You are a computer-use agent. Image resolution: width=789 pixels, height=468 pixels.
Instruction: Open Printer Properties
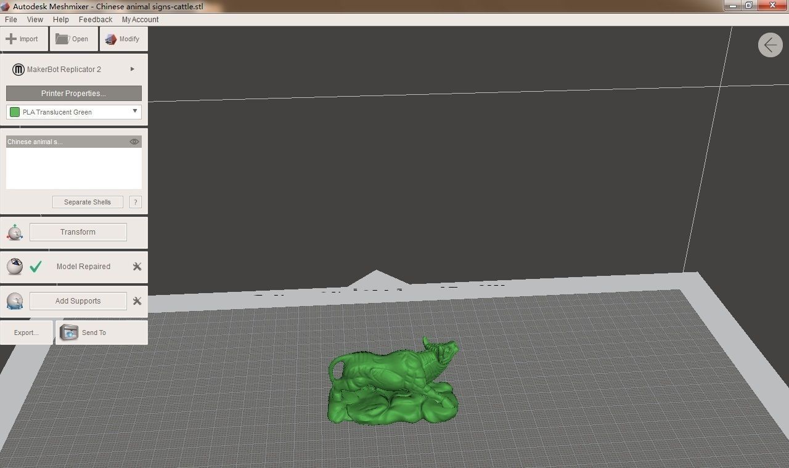click(74, 94)
